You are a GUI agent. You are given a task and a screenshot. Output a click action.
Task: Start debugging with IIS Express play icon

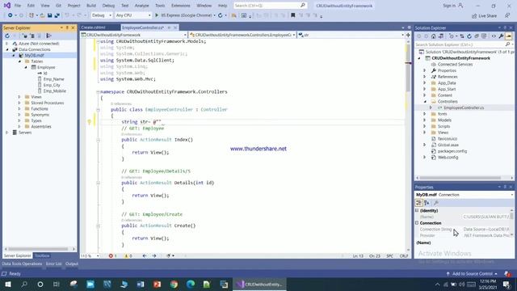[157, 15]
